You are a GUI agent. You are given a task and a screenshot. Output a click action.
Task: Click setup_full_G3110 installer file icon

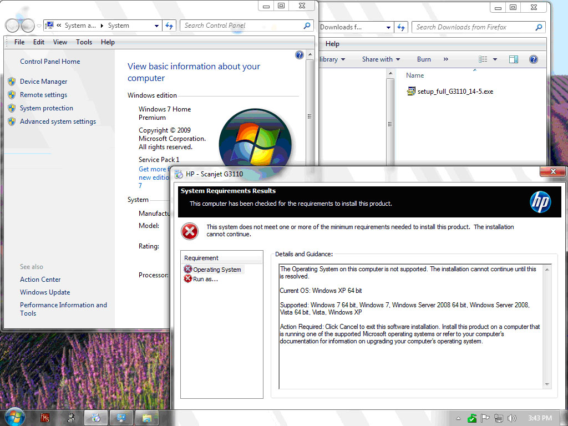tap(411, 92)
